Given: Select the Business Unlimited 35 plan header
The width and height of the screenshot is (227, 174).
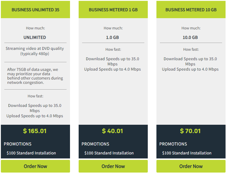Looking at the screenshot, I should click(35, 10).
